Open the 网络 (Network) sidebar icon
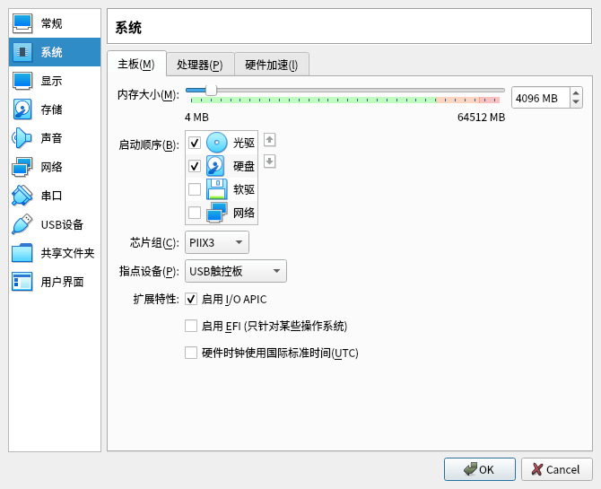This screenshot has width=601, height=489. click(x=22, y=167)
